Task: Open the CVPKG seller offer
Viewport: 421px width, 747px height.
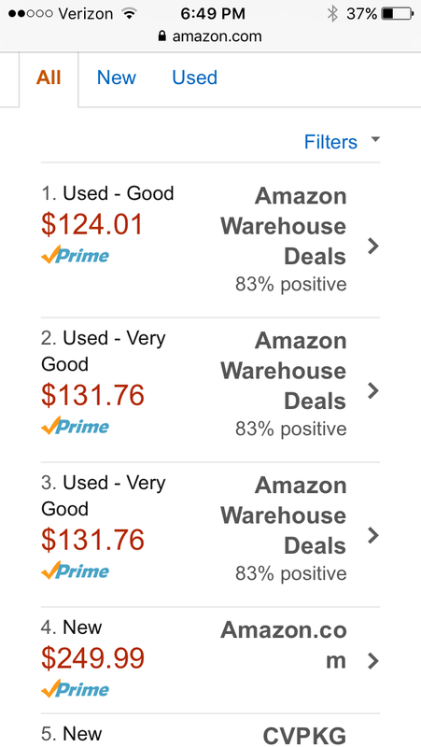Action: [x=304, y=735]
